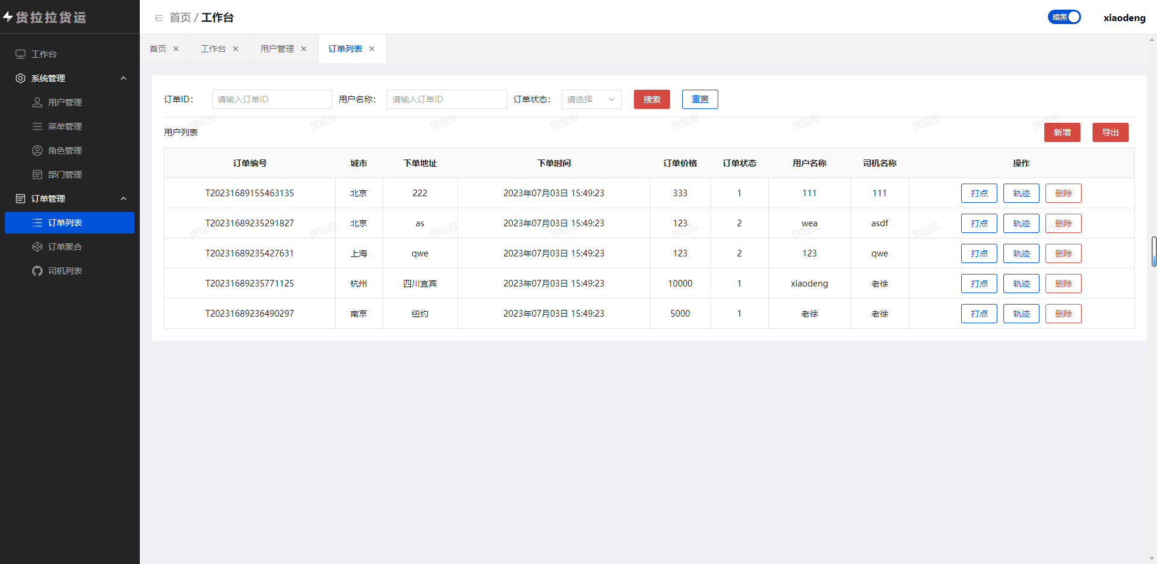Collapse the 订单管理 menu chevron
The height and width of the screenshot is (564, 1157).
pyautogui.click(x=124, y=199)
